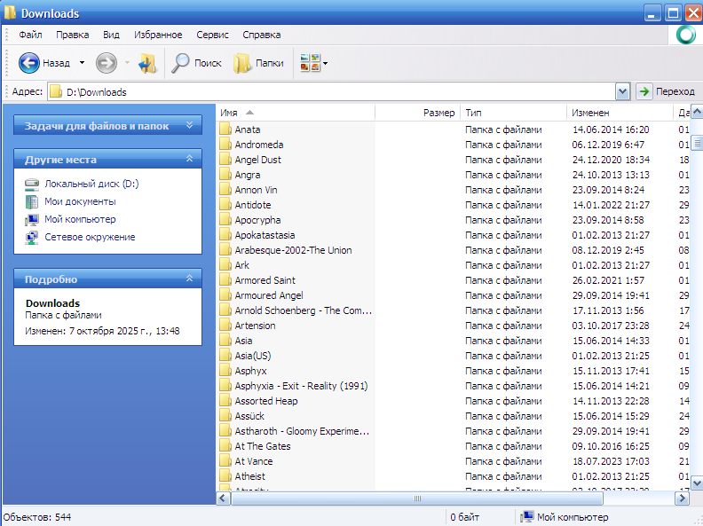Open the Справка menu
This screenshot has width=703, height=526.
point(262,35)
